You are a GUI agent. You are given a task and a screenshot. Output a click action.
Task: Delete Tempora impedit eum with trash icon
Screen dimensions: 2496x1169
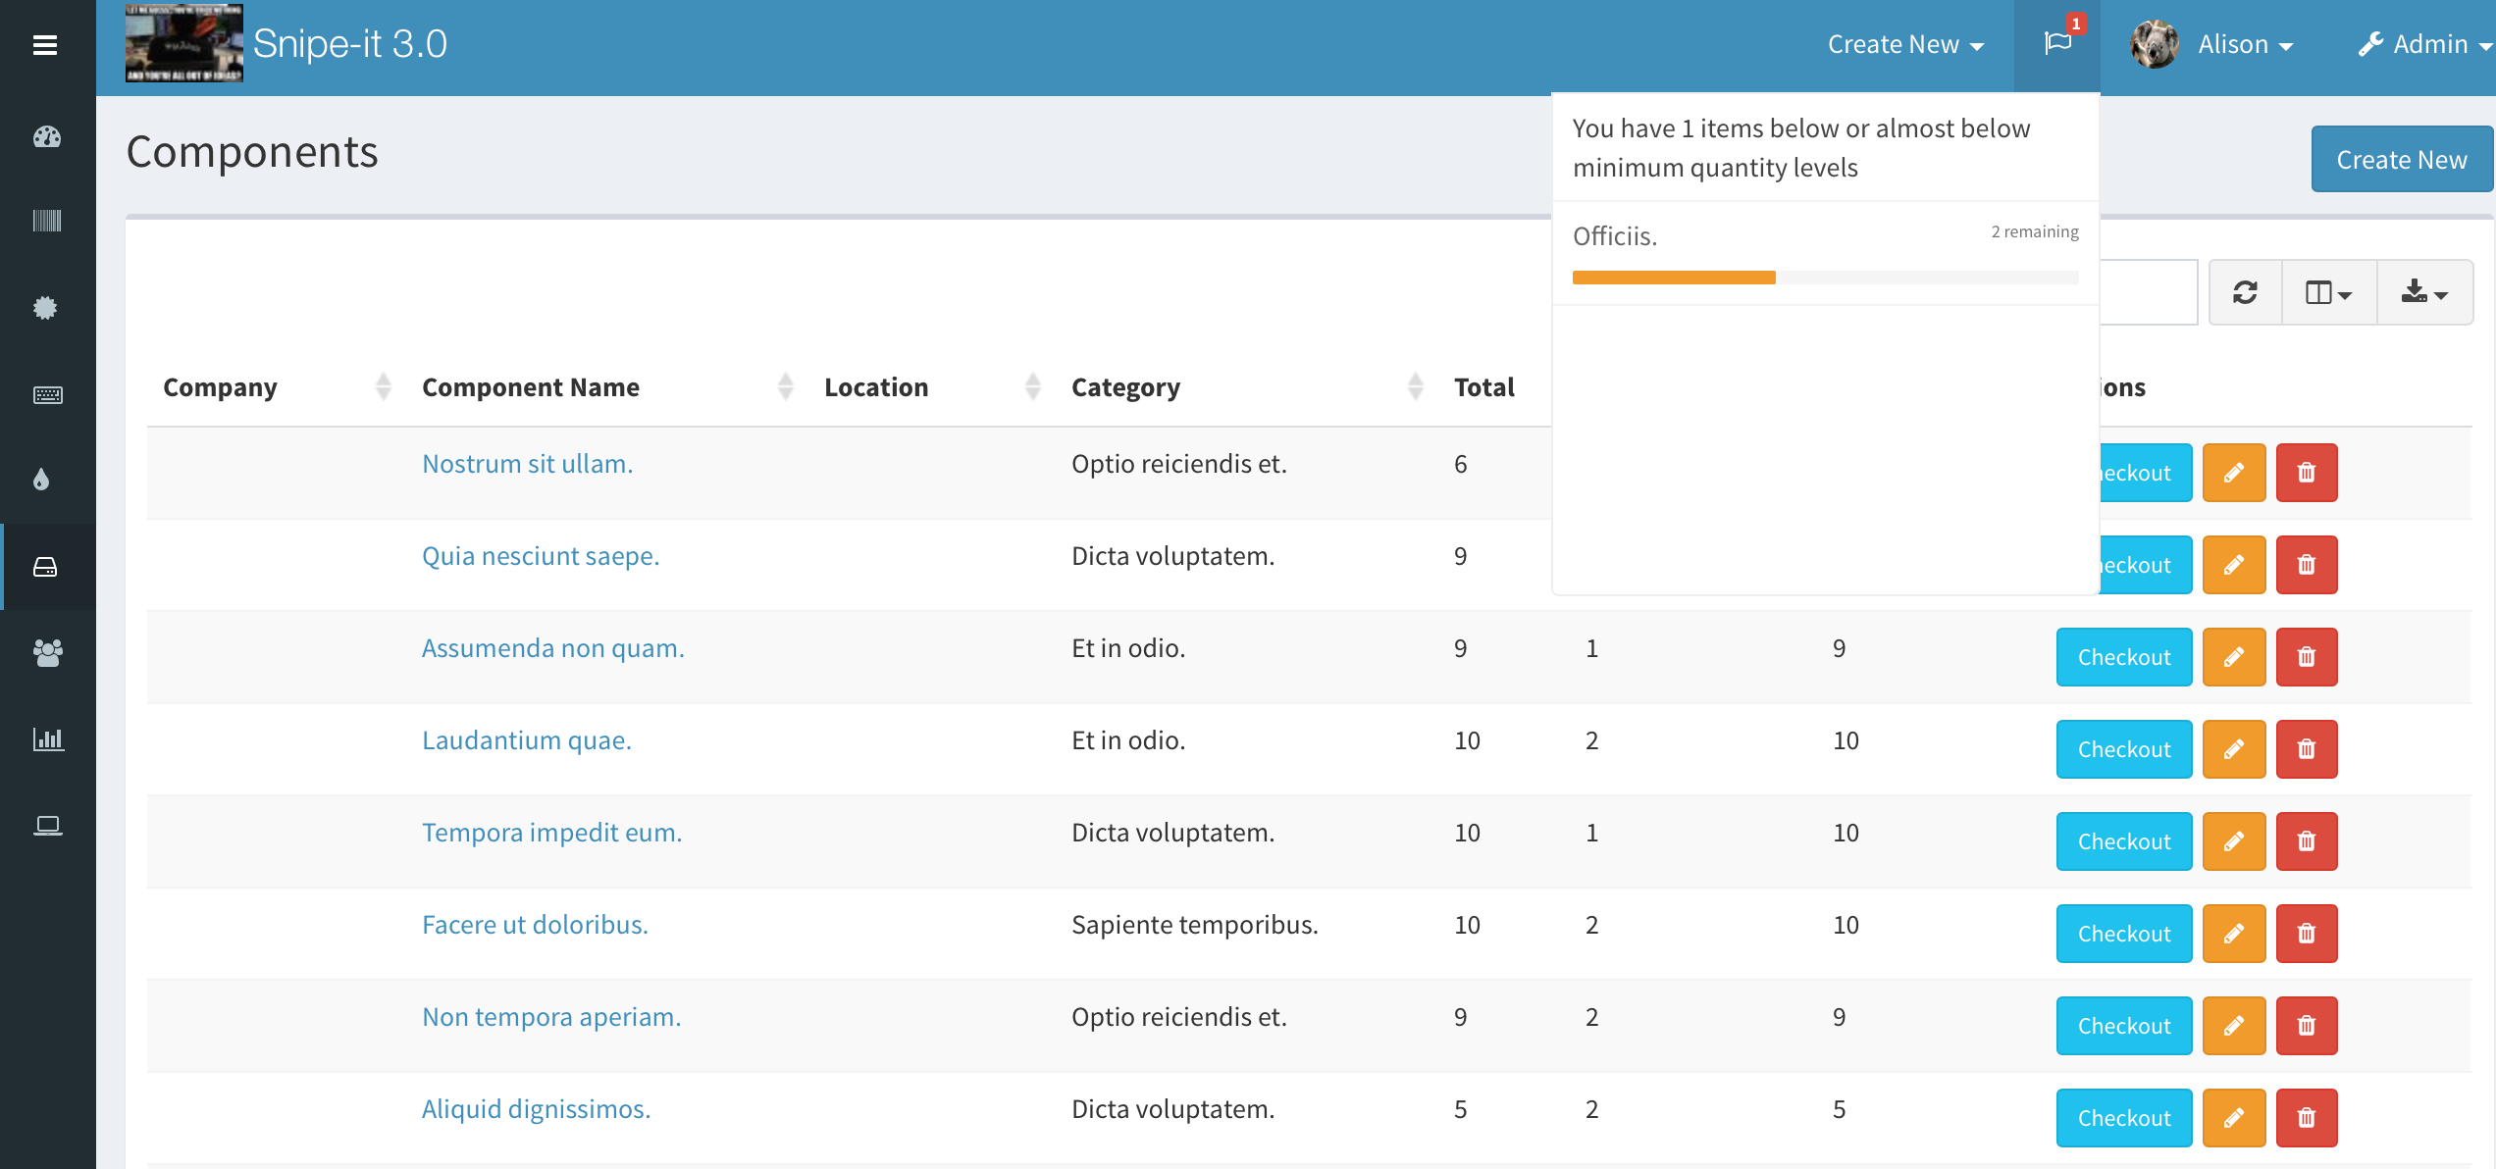(2307, 841)
